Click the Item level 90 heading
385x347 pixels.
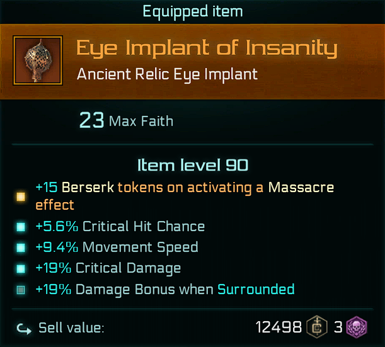[x=192, y=166]
